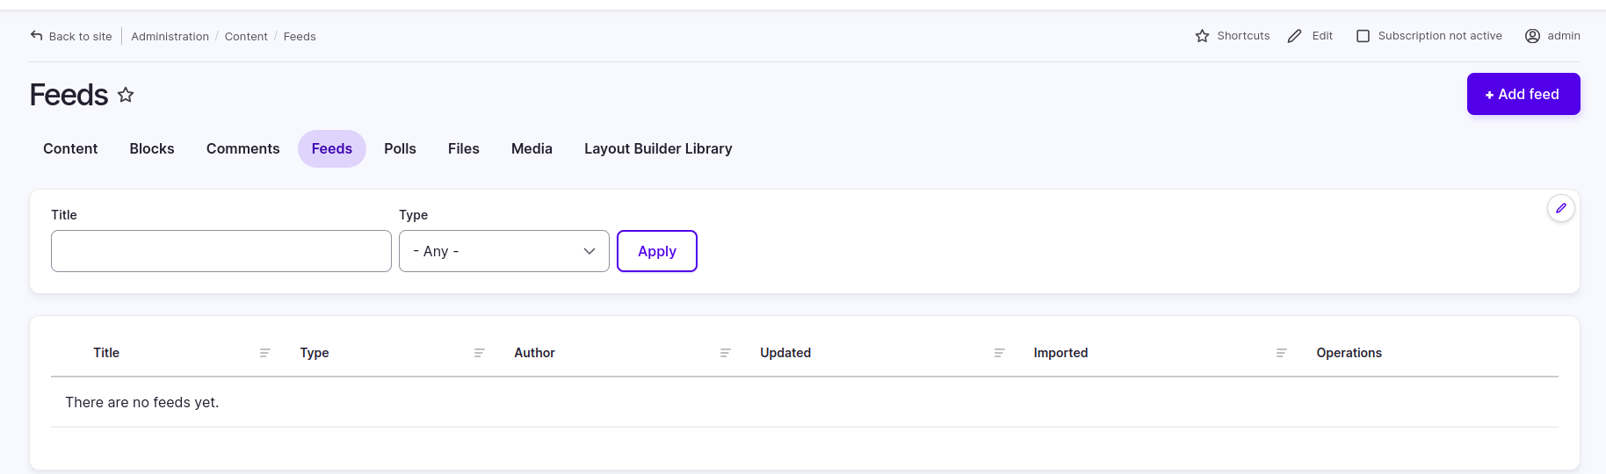Screen dimensions: 1606x474
Task: Star the Feeds page title as shortcut
Action: [x=126, y=95]
